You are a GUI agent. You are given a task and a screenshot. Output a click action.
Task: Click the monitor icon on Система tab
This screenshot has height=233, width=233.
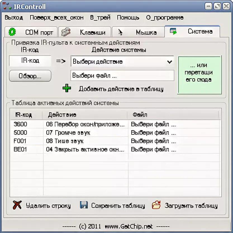tap(173, 31)
